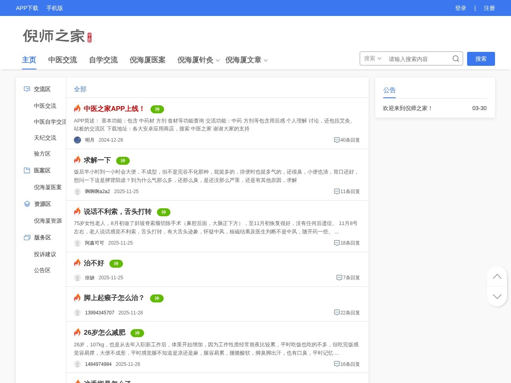
Task: Select 中医交流 in the sidebar
Action: pyautogui.click(x=45, y=106)
